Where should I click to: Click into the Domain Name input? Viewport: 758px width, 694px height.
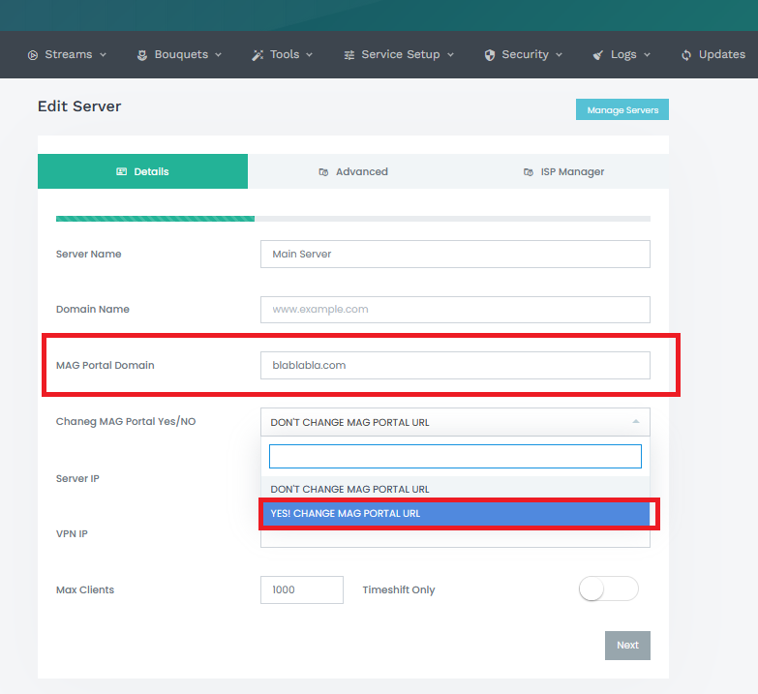[455, 310]
